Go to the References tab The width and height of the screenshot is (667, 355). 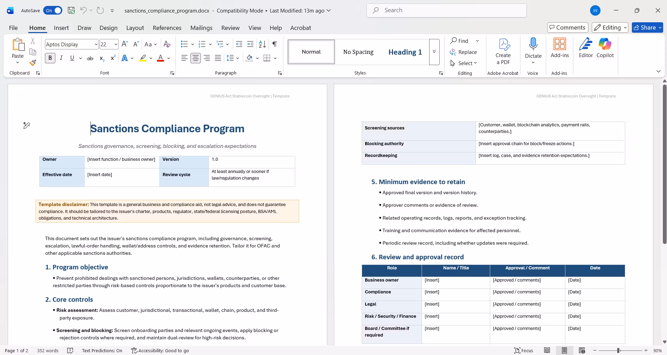pos(167,28)
